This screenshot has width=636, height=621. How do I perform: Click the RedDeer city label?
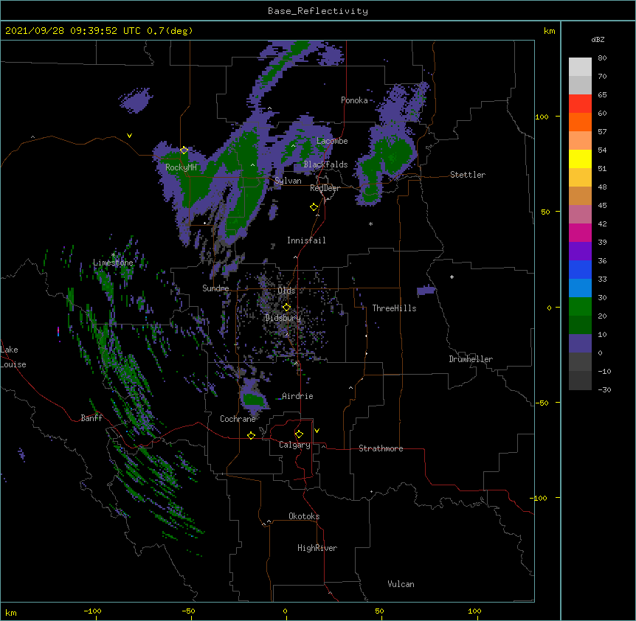pos(325,188)
